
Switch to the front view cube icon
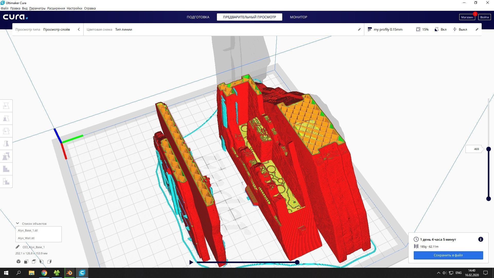point(26,262)
